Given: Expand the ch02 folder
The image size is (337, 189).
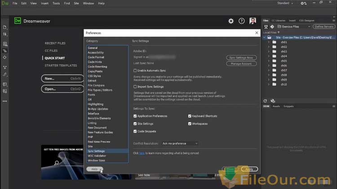Looking at the screenshot, I should (269, 47).
